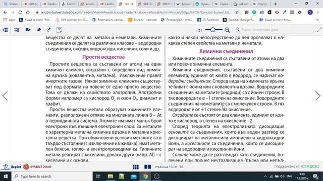323x181 pixels.
Task: Open the notification center
Action: (316, 176)
